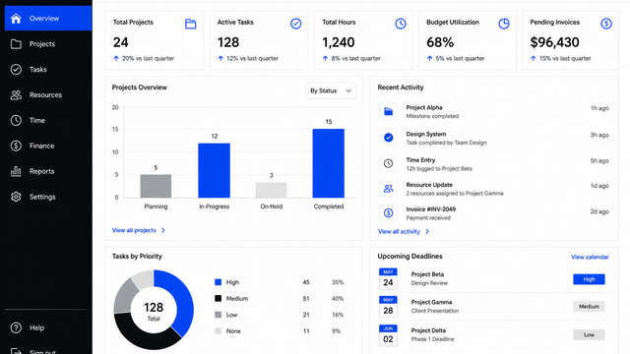Screen dimensions: 630x354
Task: Click the gray Low legend swatch
Action: (219, 315)
